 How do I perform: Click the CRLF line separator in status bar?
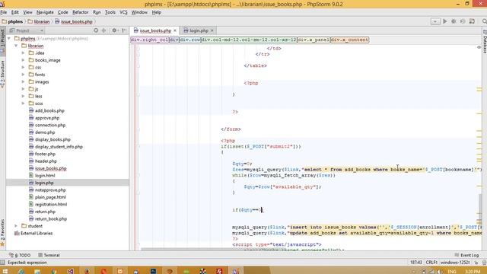click(431, 263)
